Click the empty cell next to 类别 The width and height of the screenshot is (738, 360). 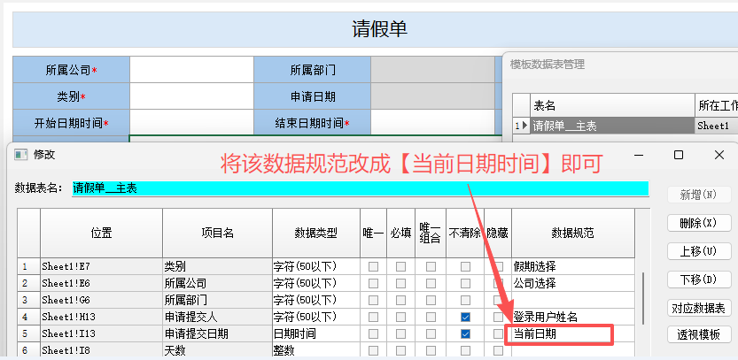(191, 96)
